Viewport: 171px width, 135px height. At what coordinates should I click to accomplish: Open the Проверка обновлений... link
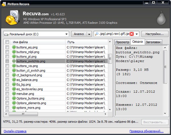click(x=146, y=131)
